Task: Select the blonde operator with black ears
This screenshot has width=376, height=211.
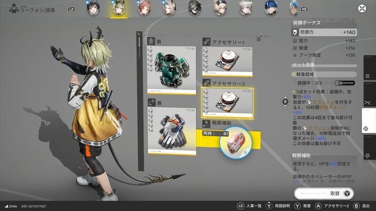Action: coord(220,8)
